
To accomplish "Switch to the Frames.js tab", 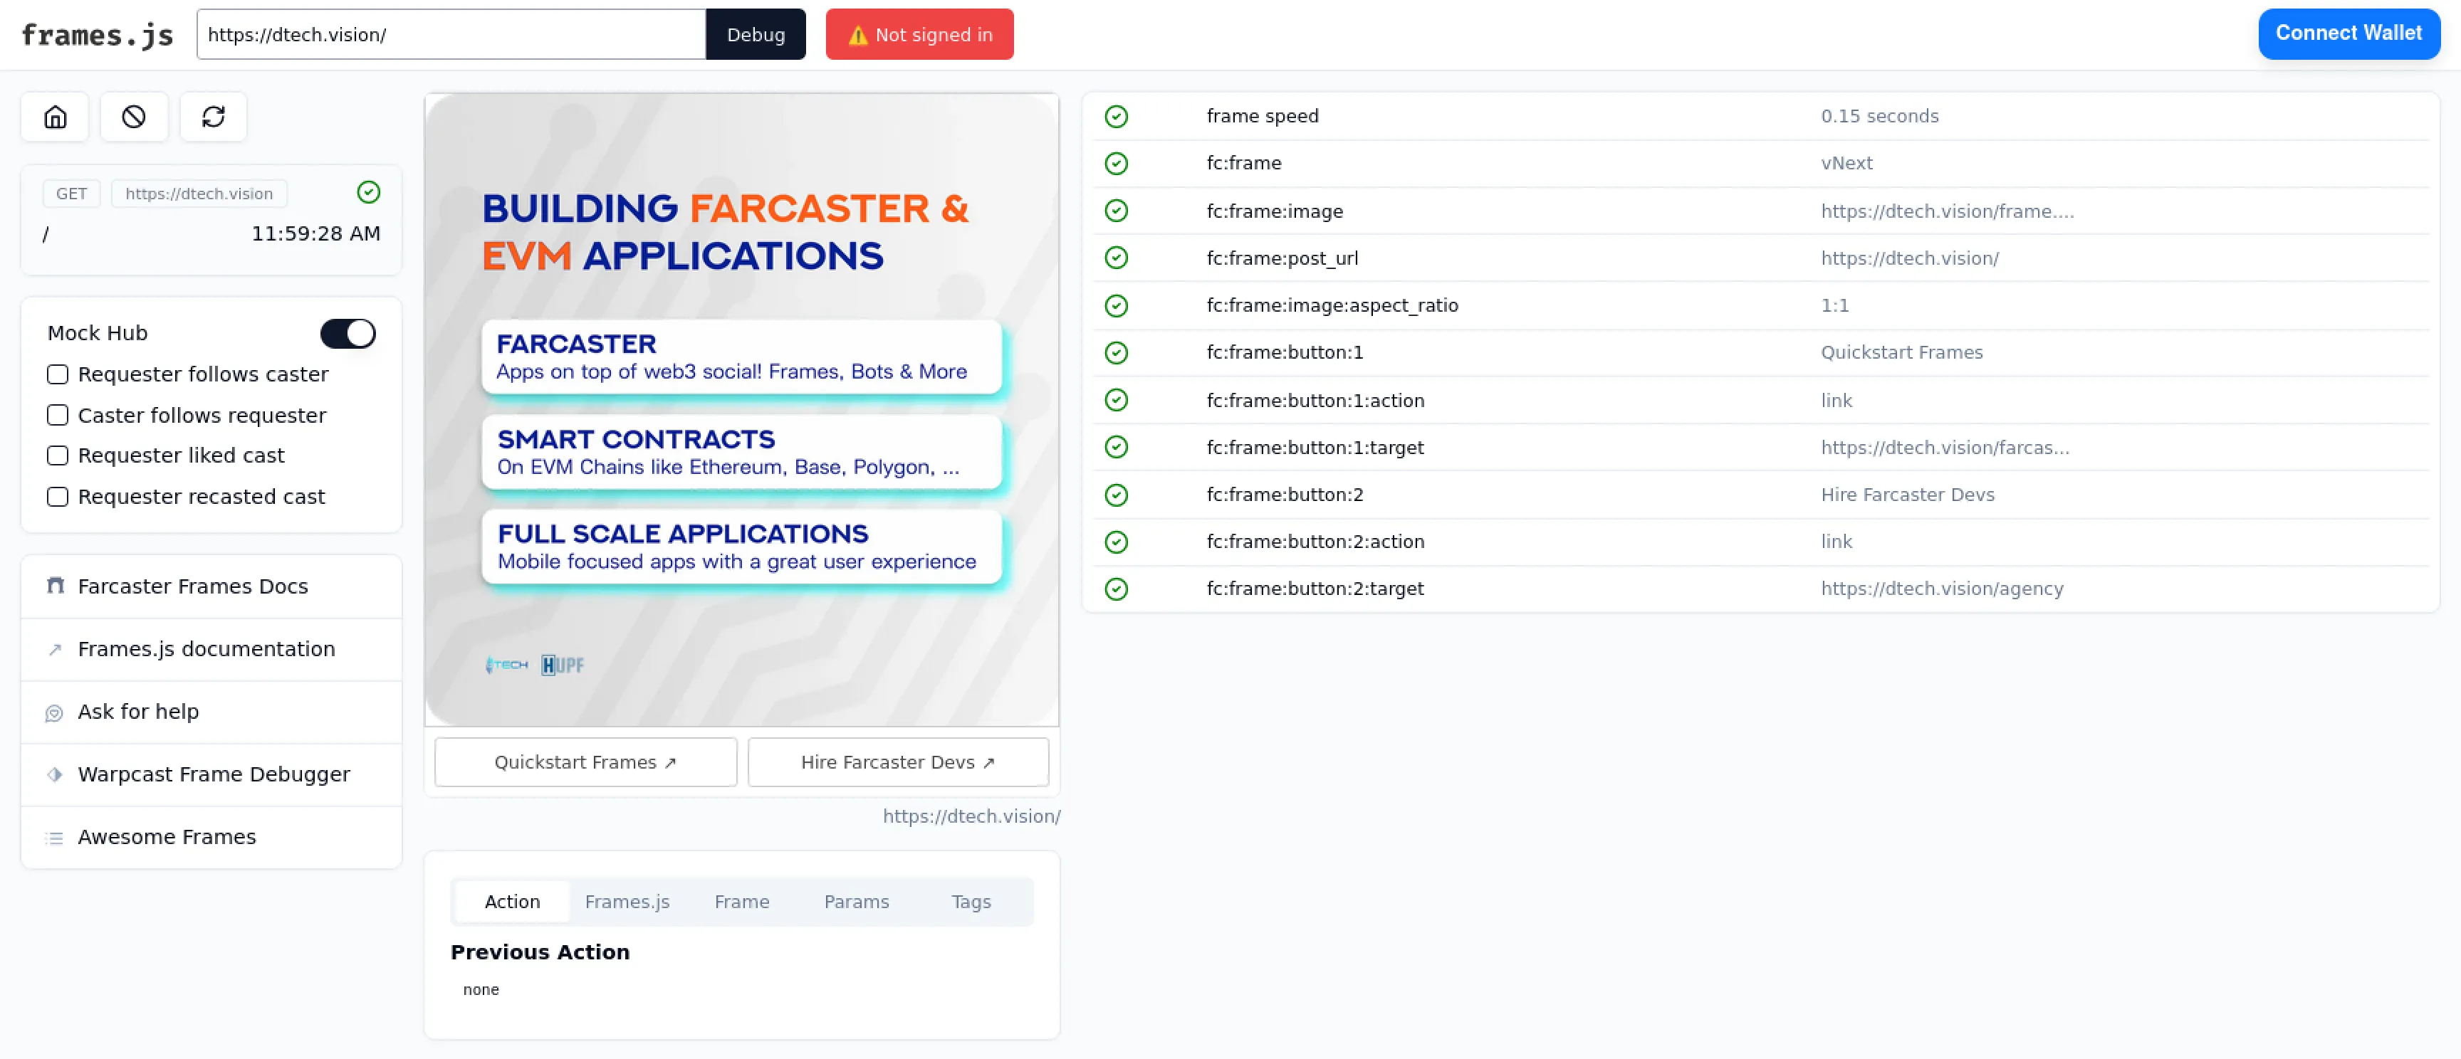I will (627, 902).
